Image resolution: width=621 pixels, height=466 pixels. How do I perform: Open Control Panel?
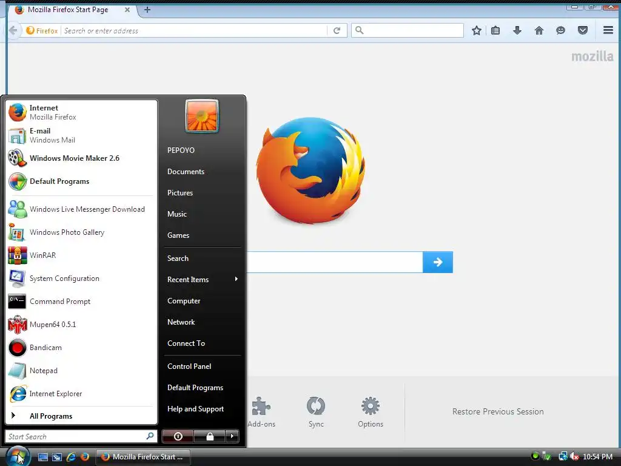click(189, 366)
